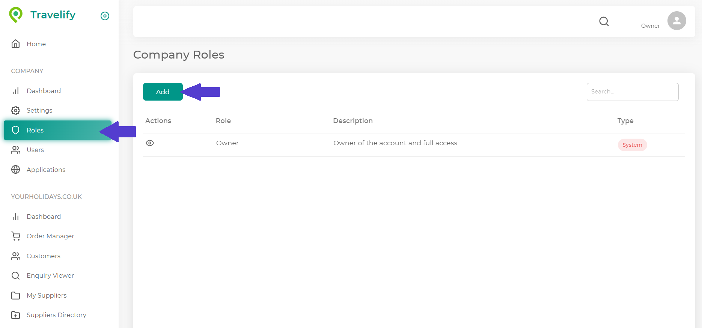Open the Users menu item

click(x=35, y=150)
